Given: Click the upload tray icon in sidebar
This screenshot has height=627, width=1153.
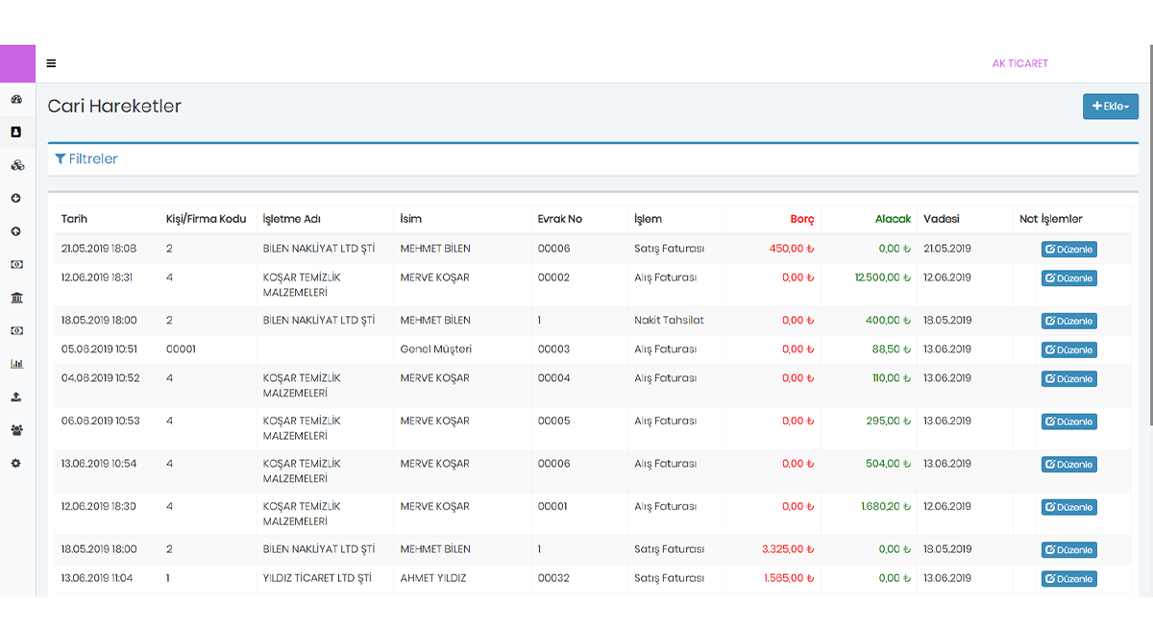Looking at the screenshot, I should 16,397.
